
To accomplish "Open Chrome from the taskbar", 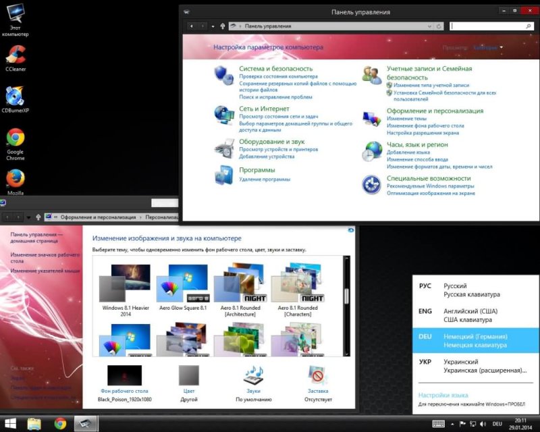I will coord(60,423).
